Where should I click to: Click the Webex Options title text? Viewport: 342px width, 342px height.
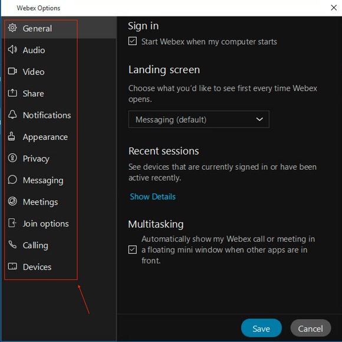pyautogui.click(x=38, y=8)
